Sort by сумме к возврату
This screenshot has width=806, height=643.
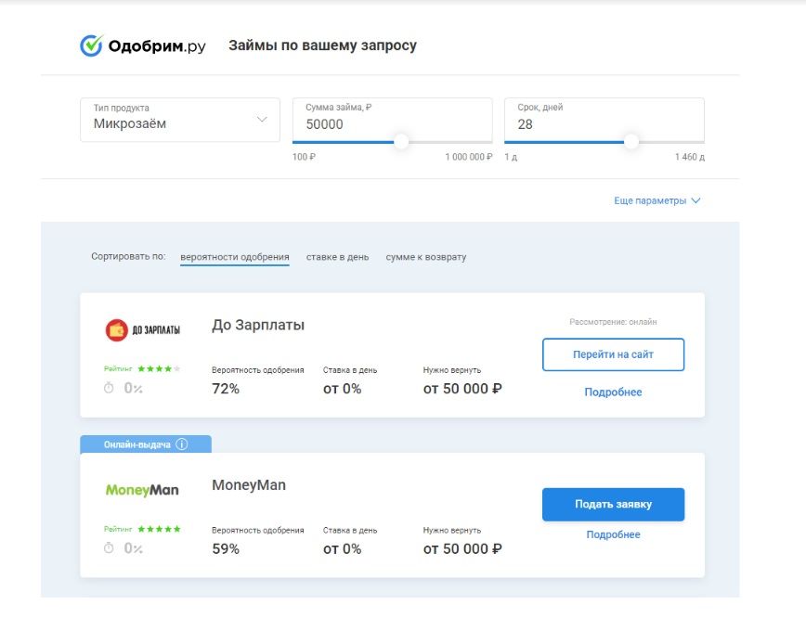[426, 257]
